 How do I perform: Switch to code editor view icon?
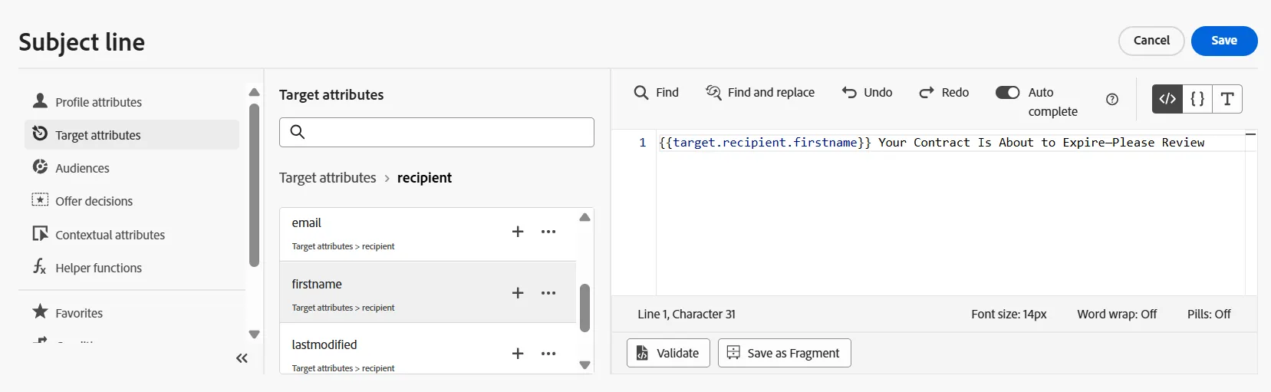(x=1167, y=99)
